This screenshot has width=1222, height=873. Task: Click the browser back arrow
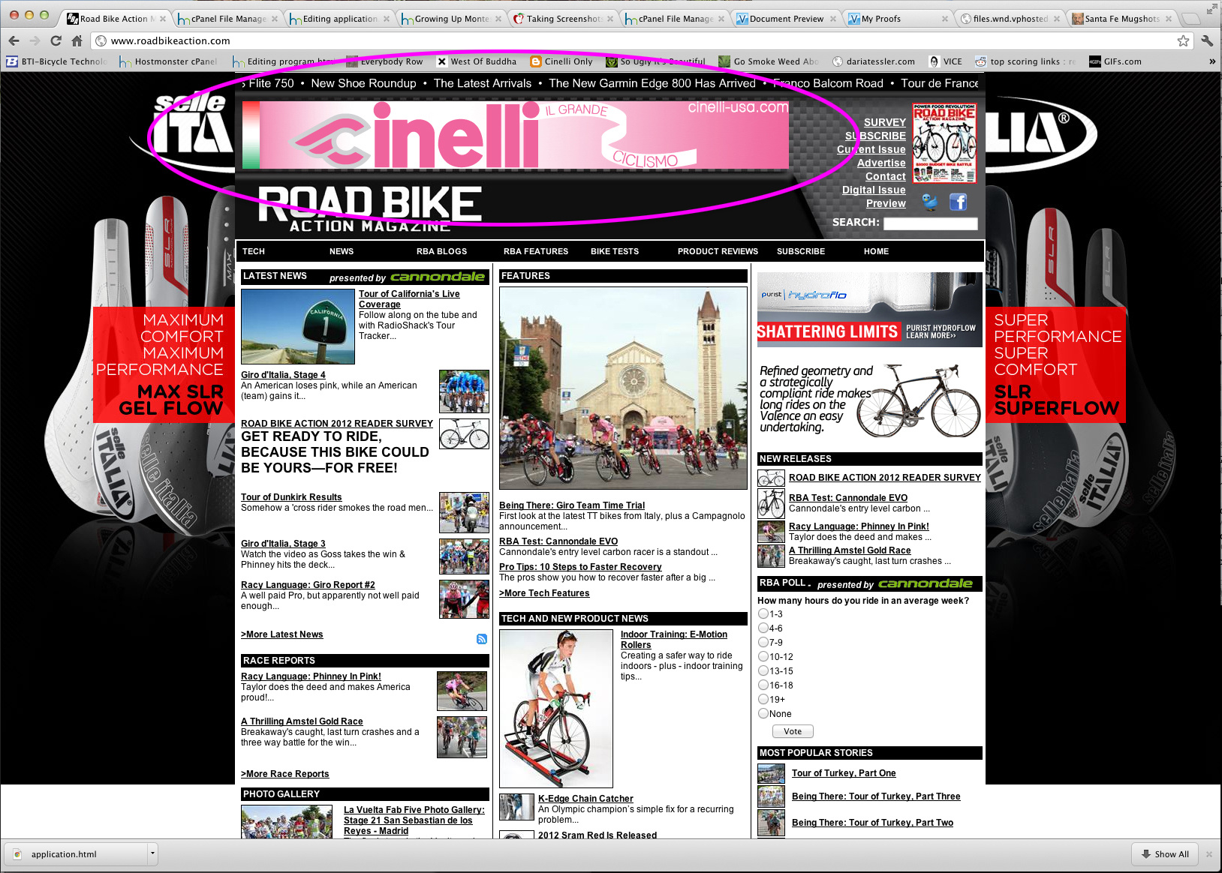coord(14,40)
